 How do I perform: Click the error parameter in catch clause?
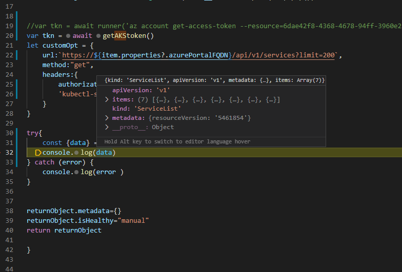point(70,162)
